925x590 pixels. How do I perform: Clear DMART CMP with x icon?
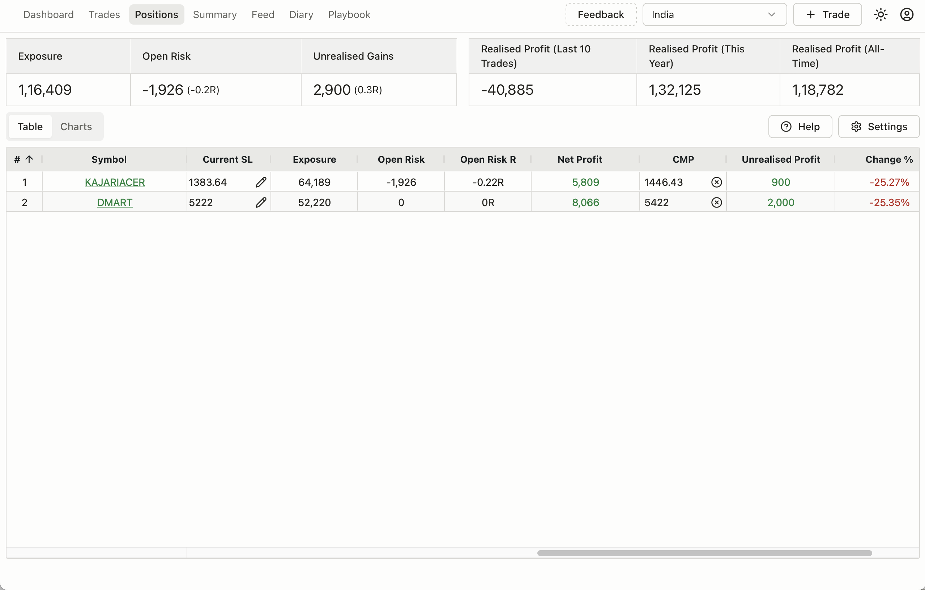[x=716, y=202]
